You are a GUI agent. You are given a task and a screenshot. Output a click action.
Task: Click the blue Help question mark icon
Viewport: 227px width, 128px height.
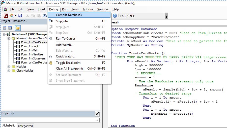click(115, 16)
